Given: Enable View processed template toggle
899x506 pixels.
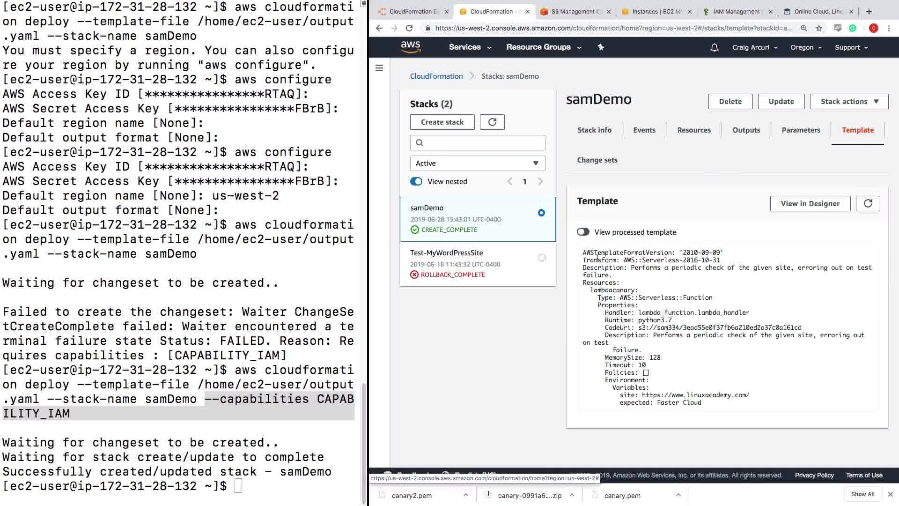Looking at the screenshot, I should coord(583,232).
